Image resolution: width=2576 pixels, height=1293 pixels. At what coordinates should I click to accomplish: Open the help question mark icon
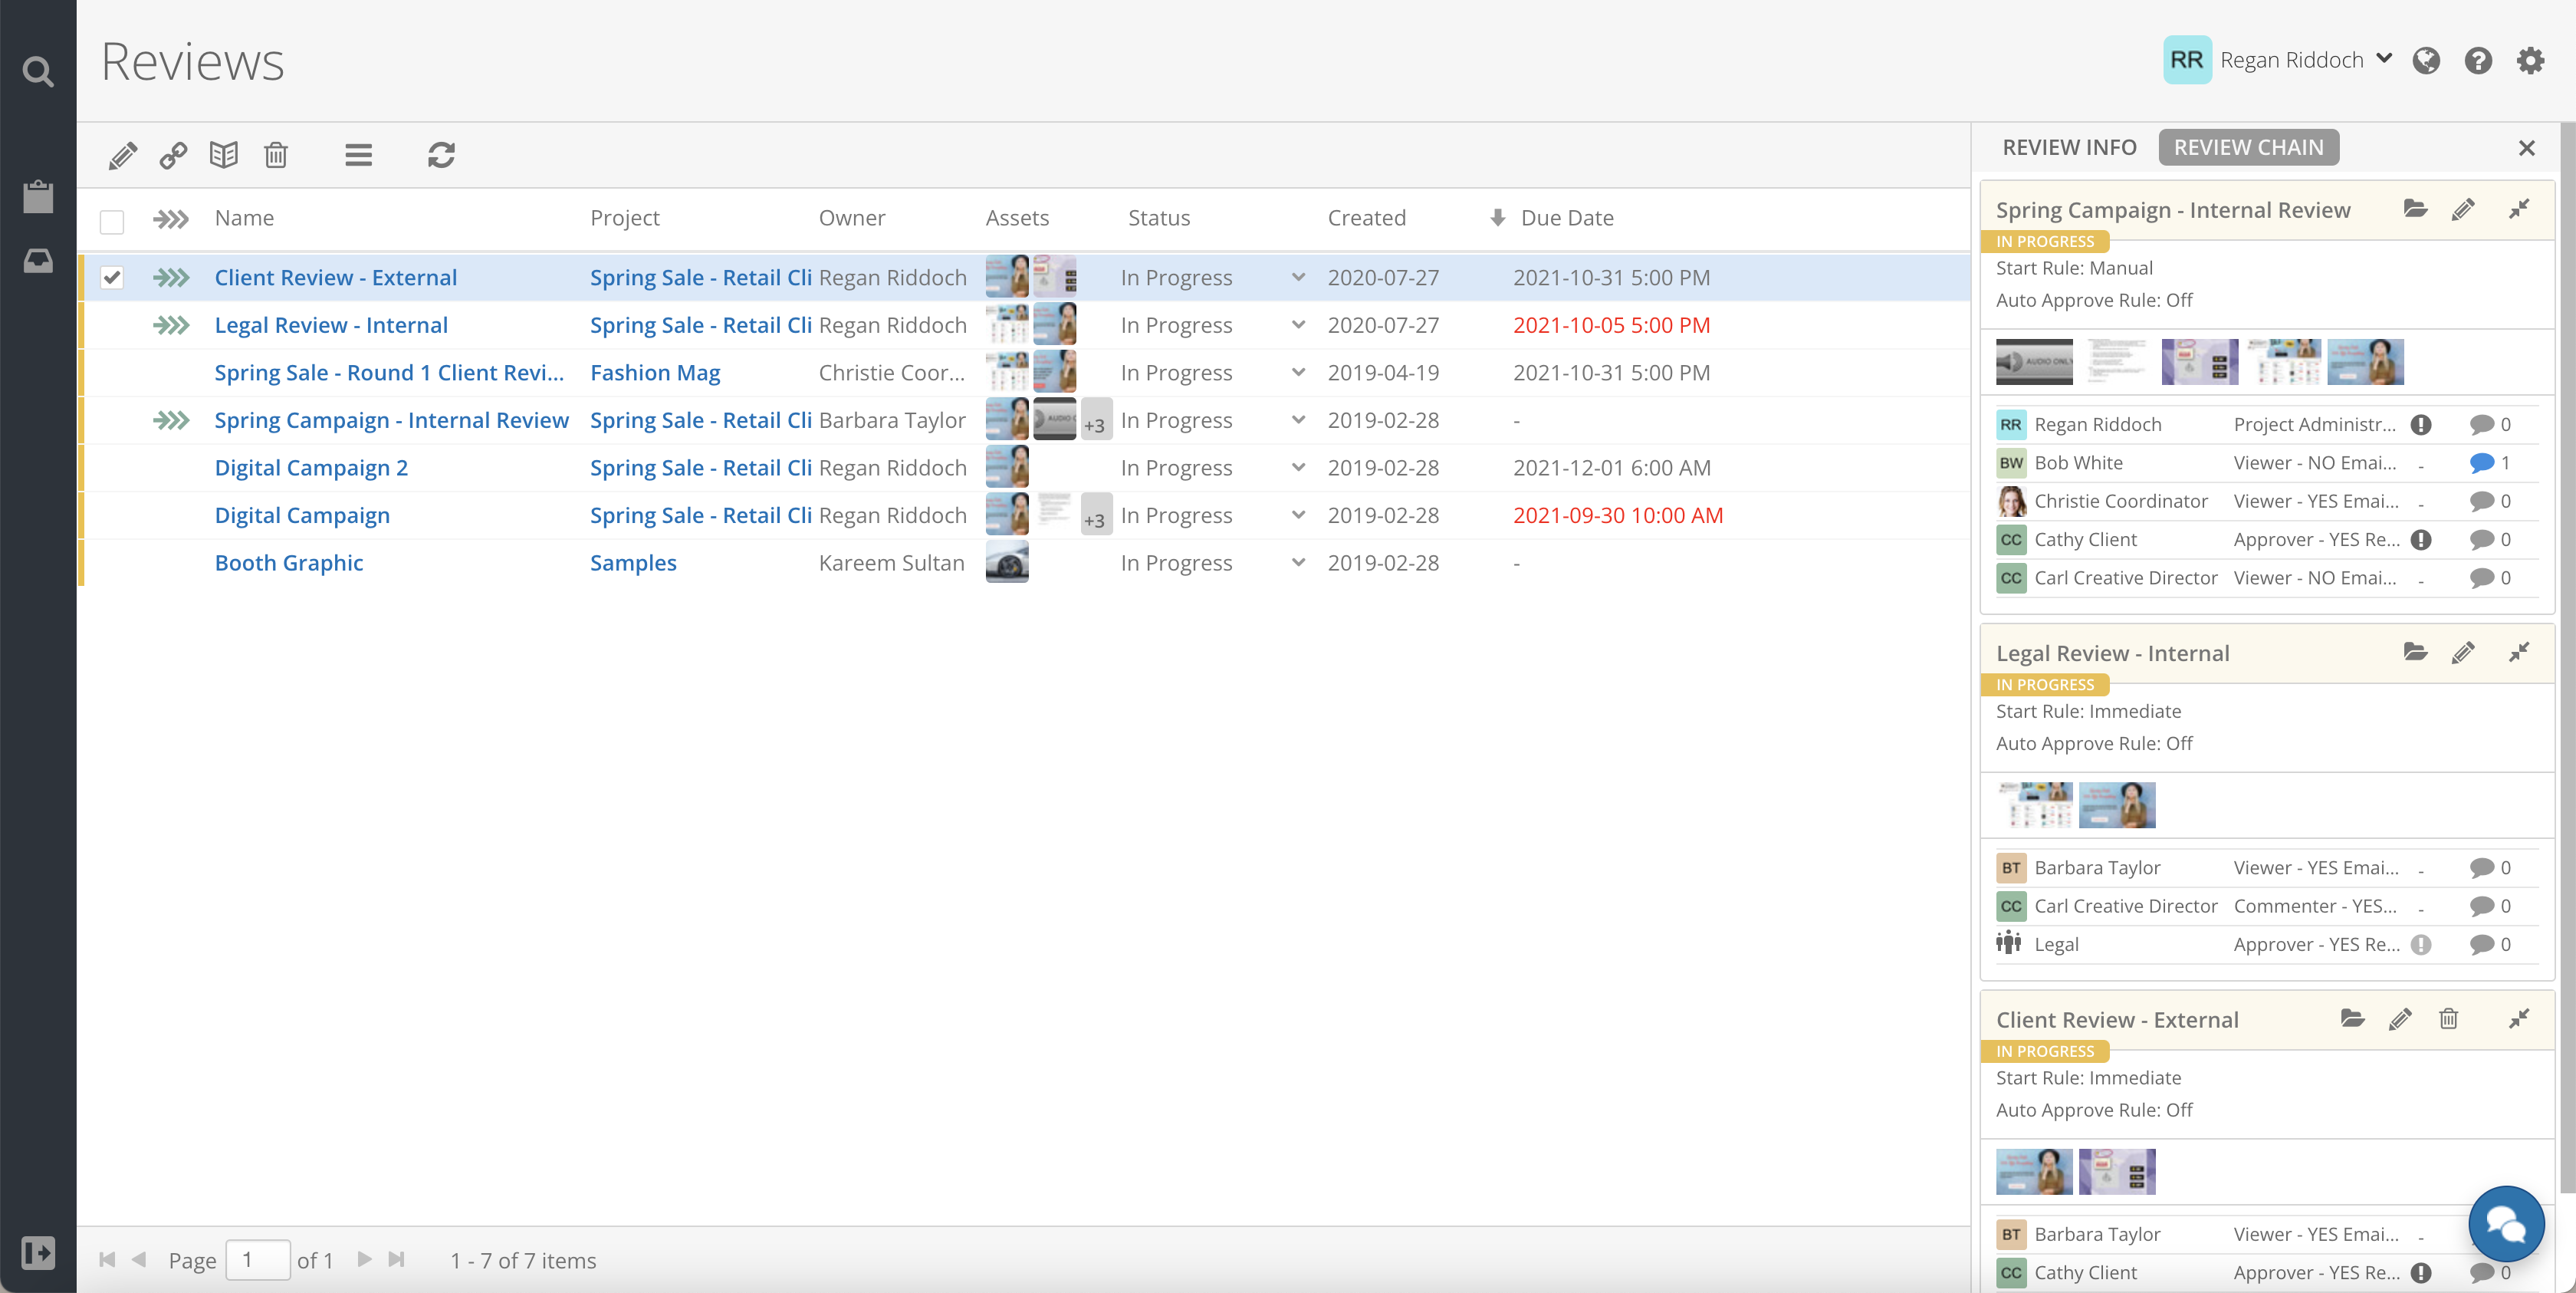(x=2477, y=61)
